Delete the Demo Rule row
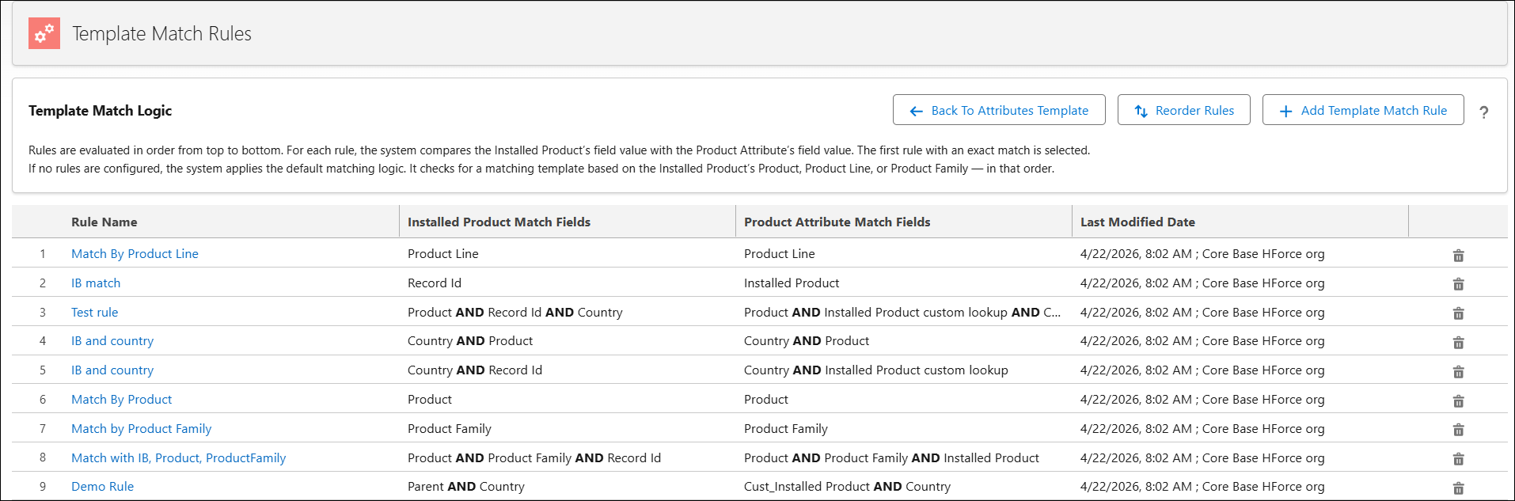The image size is (1515, 501). click(1458, 488)
